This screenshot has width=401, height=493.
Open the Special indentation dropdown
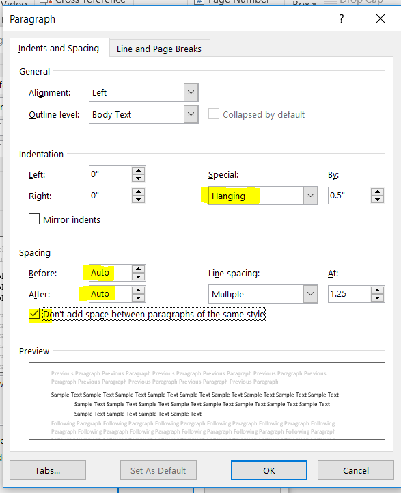click(x=310, y=196)
